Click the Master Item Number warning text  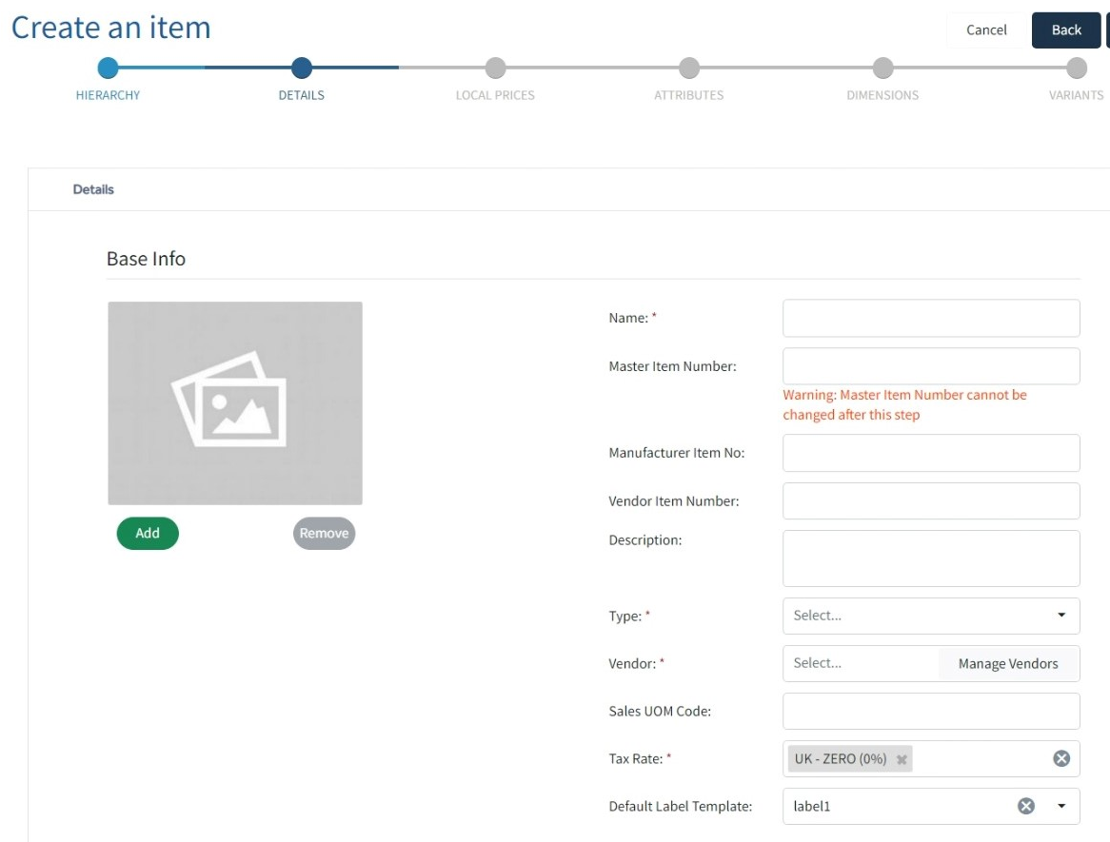coord(904,404)
